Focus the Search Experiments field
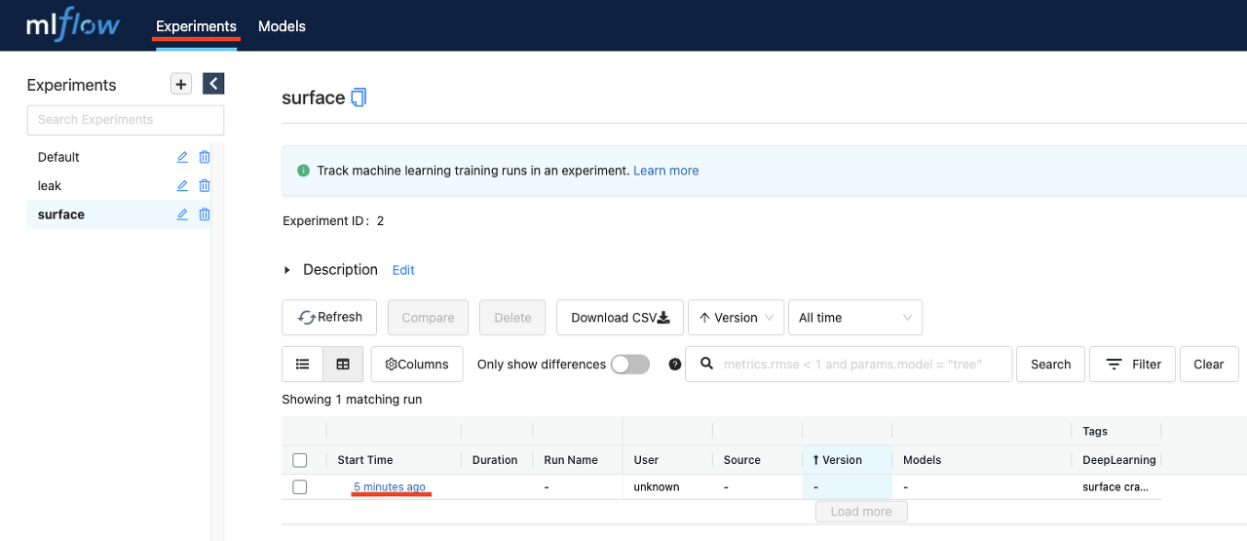The width and height of the screenshot is (1247, 541). pos(126,120)
